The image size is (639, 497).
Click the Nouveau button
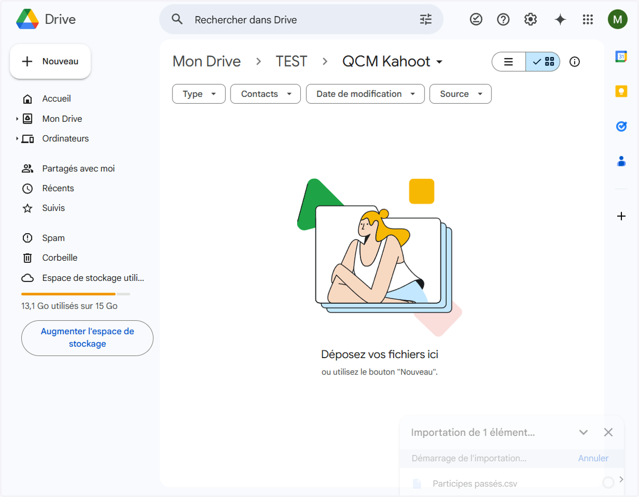pyautogui.click(x=50, y=62)
